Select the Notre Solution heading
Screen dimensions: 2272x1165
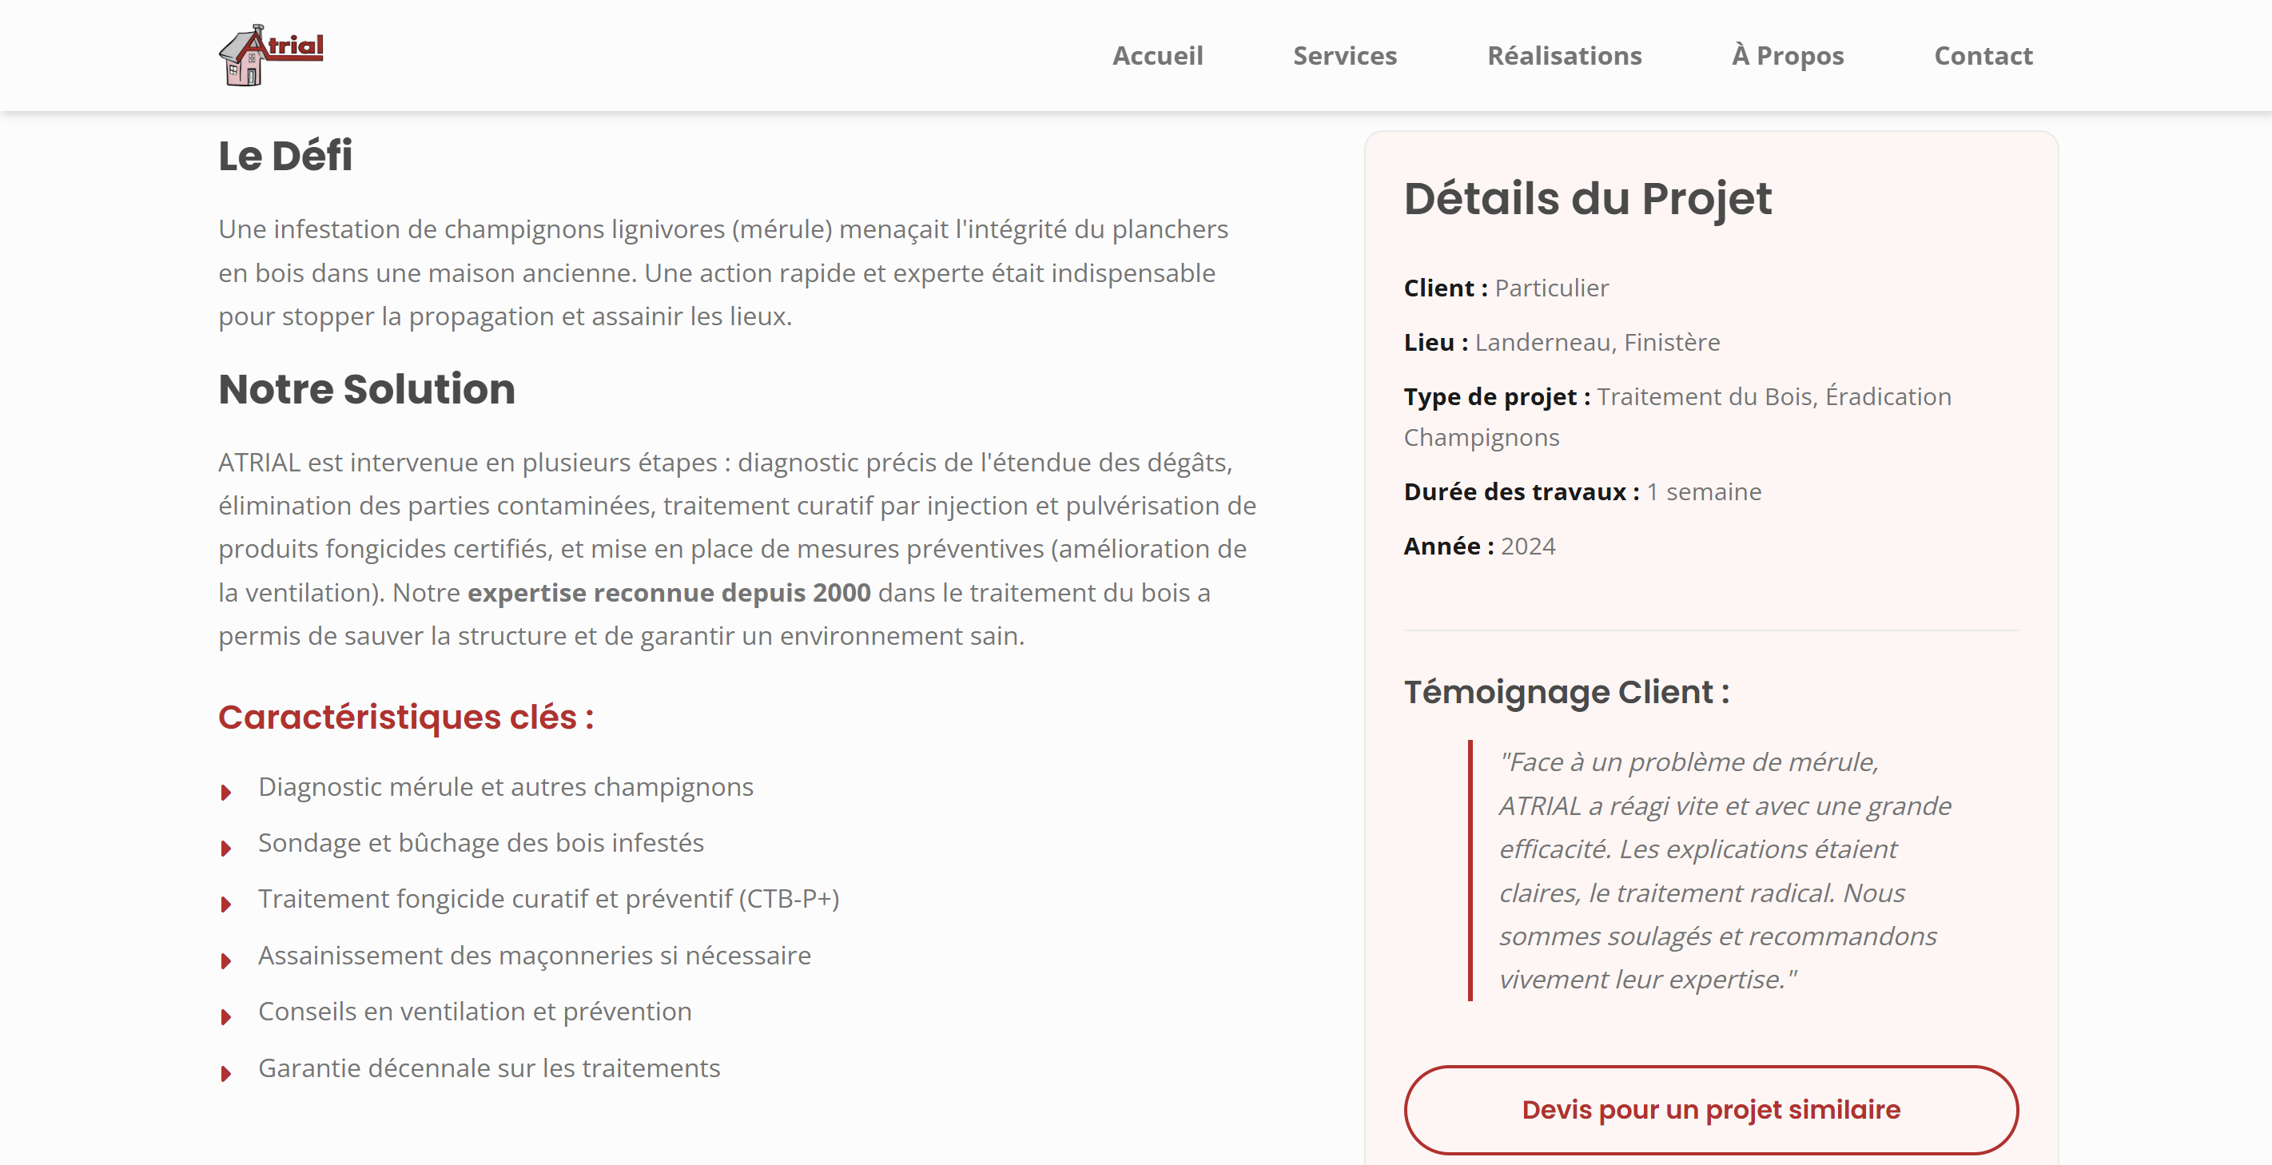[x=367, y=389]
